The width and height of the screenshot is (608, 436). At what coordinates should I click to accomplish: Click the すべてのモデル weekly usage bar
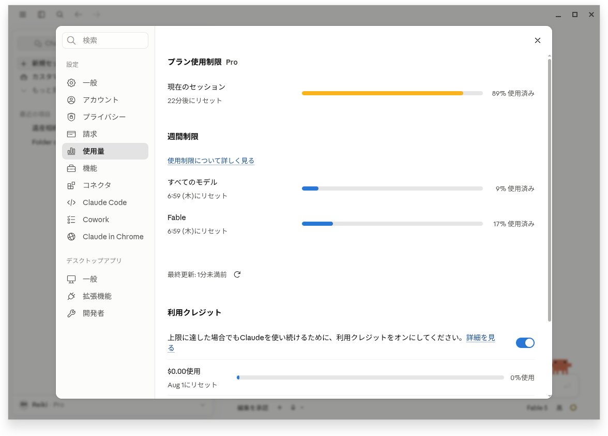tap(392, 188)
